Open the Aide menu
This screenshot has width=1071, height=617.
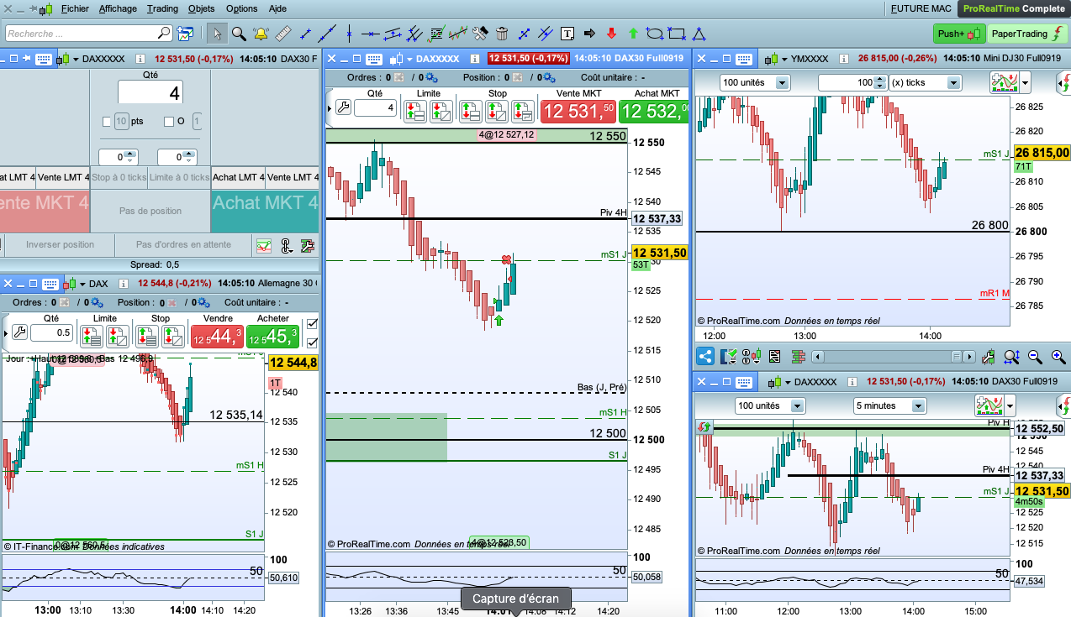tap(277, 8)
